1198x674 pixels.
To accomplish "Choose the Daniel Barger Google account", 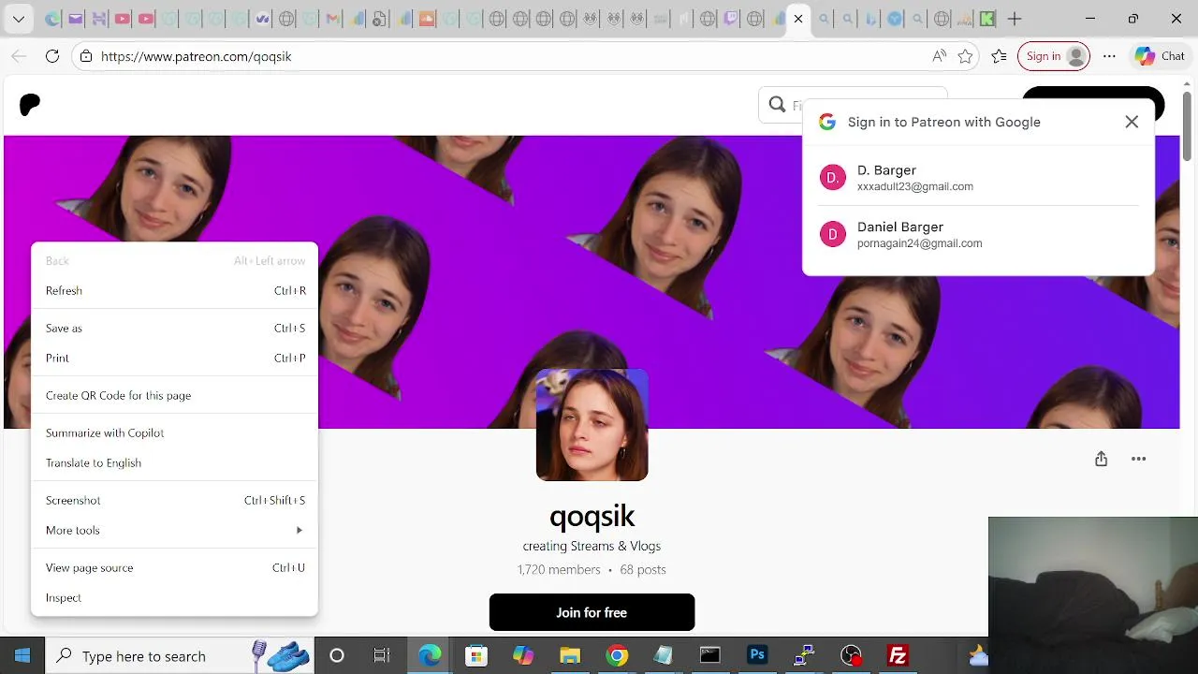I will (x=978, y=234).
